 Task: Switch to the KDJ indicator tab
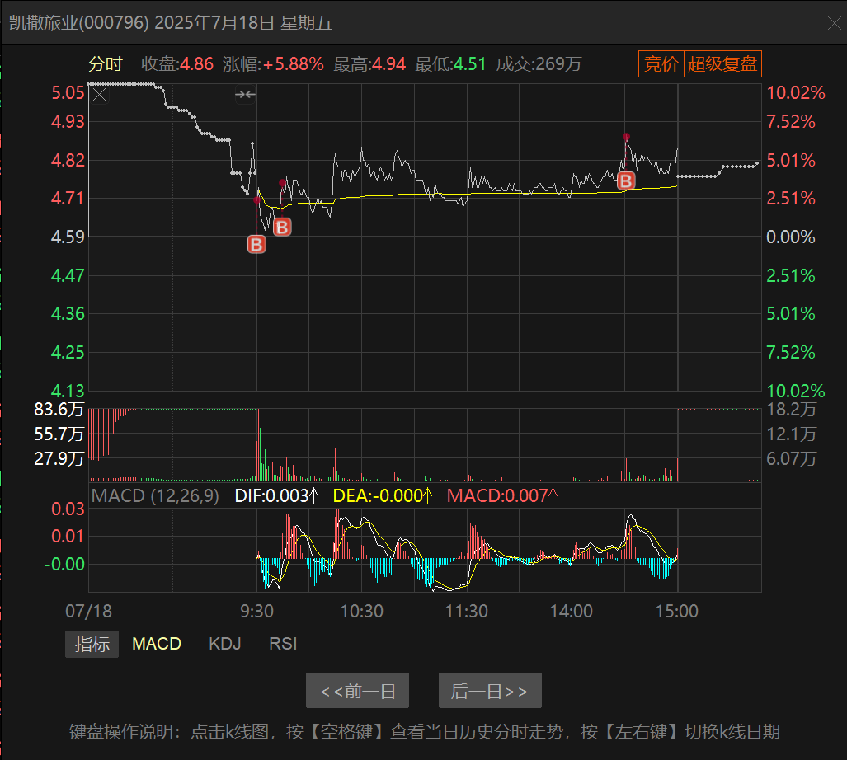[224, 644]
